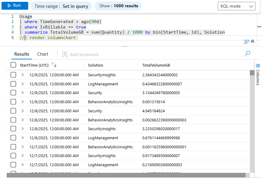Viewport: 262px width, 181px height.
Task: Click the Show 1000 results pill
Action: [119, 6]
